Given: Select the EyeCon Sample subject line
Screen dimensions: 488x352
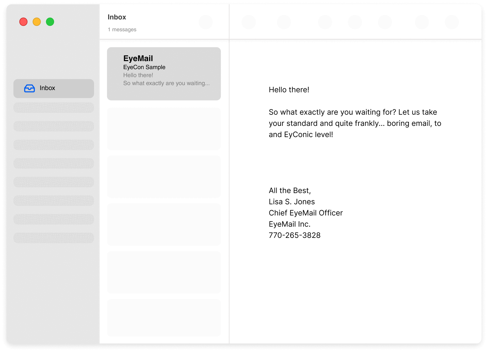Looking at the screenshot, I should 144,67.
